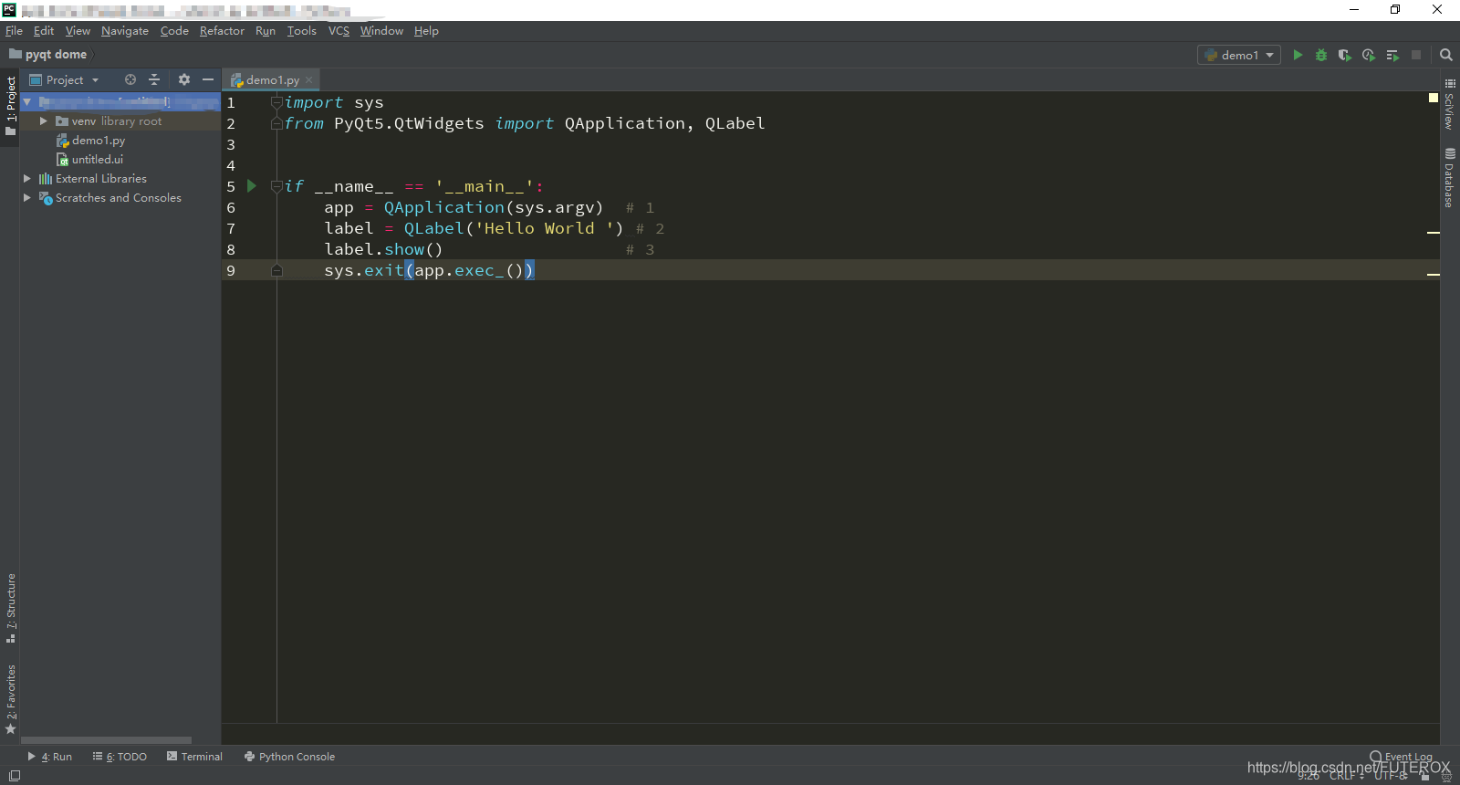Open Project panel settings gear
Viewport: 1460px width, 785px height.
184,79
